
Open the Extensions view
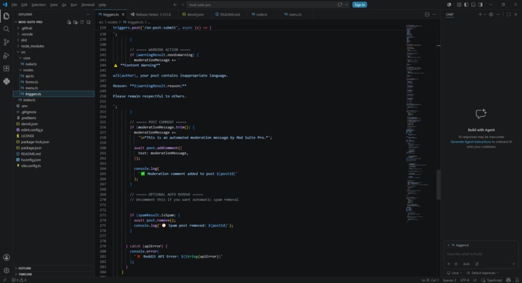pyautogui.click(x=6, y=68)
